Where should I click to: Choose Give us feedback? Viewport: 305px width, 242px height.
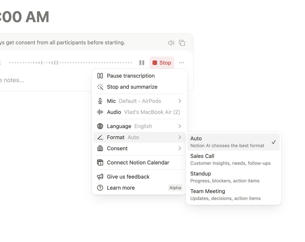point(140,177)
